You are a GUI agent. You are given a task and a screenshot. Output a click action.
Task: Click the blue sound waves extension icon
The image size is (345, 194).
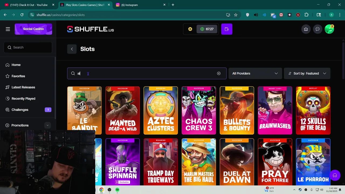264,15
